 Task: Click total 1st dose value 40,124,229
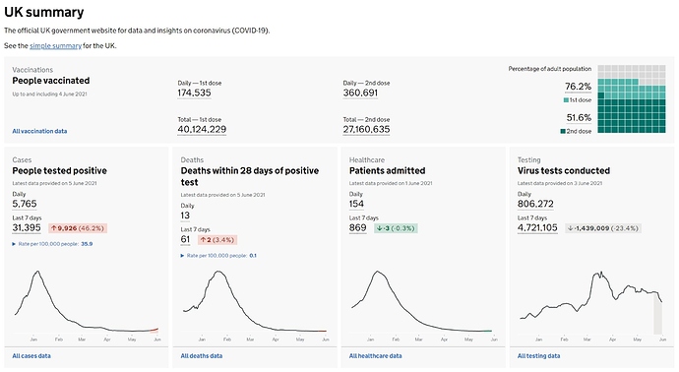(202, 130)
